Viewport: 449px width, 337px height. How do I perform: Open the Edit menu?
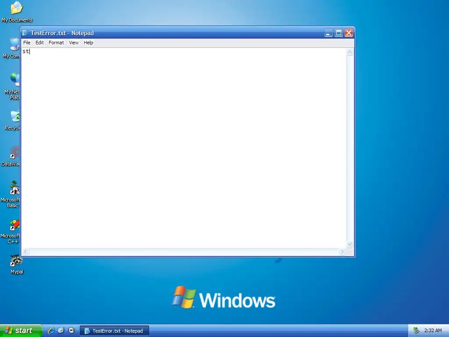[39, 43]
